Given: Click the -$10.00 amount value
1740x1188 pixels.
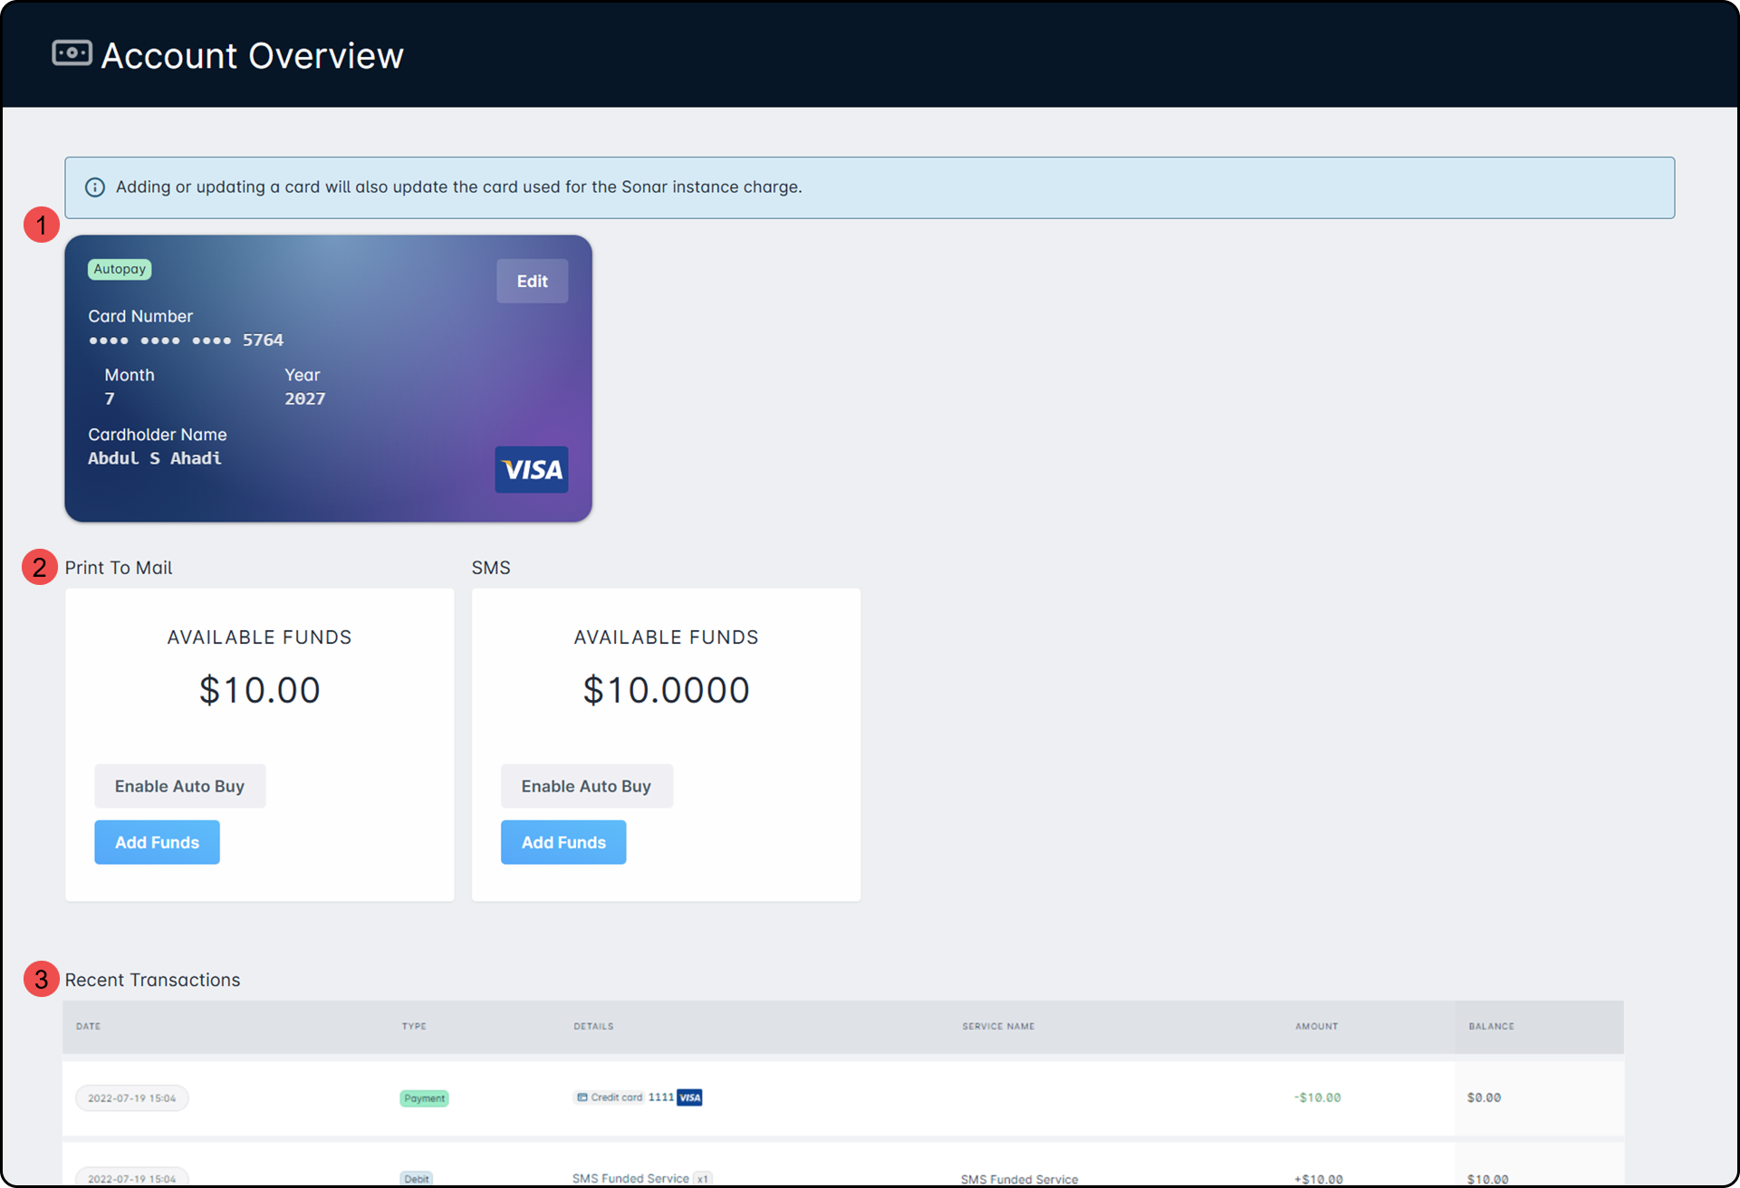Looking at the screenshot, I should [x=1318, y=1097].
